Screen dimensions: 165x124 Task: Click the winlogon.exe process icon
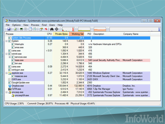[10, 70]
